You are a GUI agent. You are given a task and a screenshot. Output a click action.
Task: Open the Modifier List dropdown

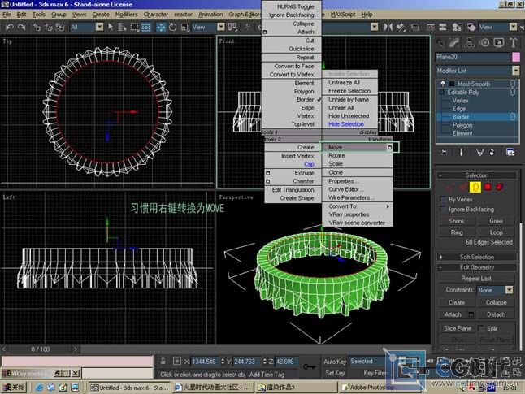[x=515, y=71]
